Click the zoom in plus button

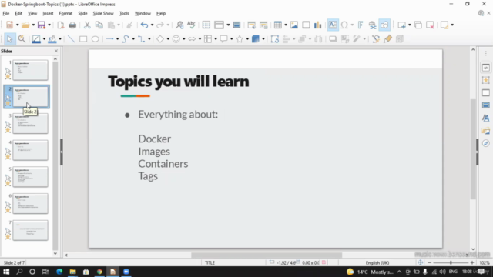pyautogui.click(x=472, y=262)
